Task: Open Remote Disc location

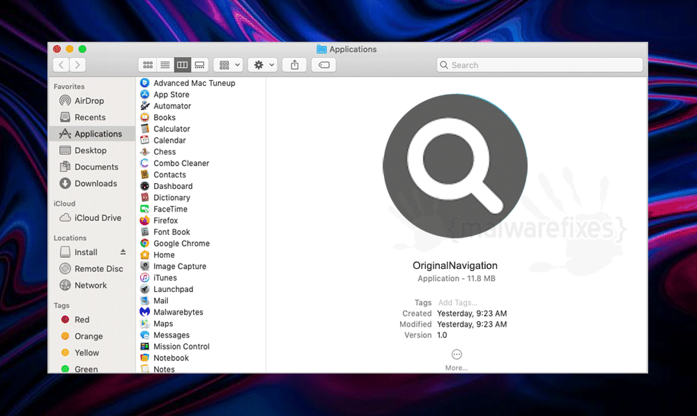Action: click(91, 269)
